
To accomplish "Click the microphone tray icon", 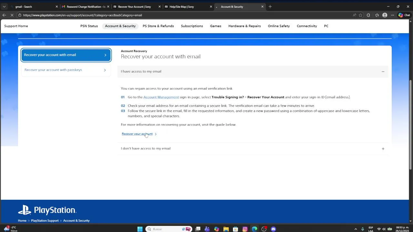I will (x=363, y=229).
